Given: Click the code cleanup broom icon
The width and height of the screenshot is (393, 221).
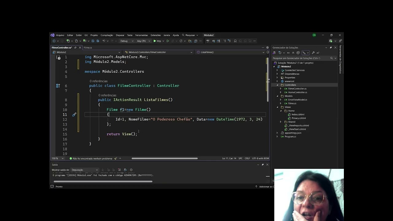Looking at the screenshot, I should pos(116,158).
